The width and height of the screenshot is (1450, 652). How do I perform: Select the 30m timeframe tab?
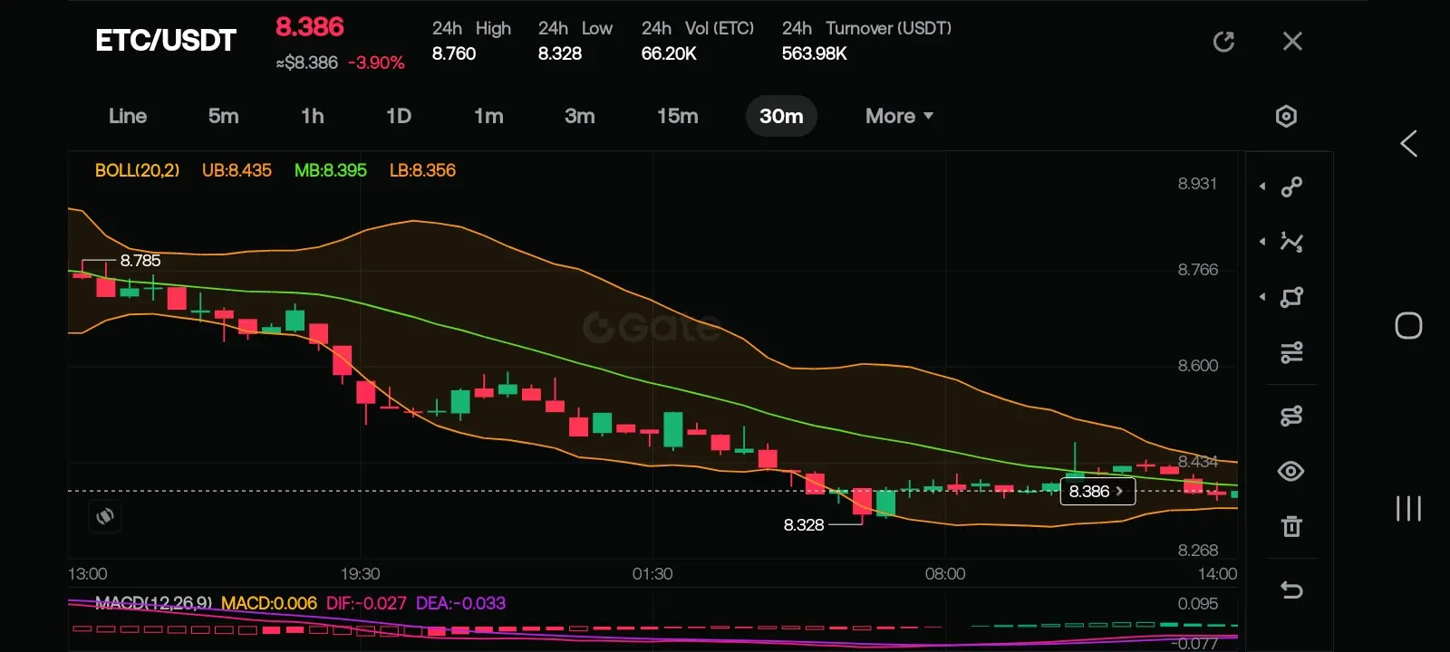[x=781, y=116]
